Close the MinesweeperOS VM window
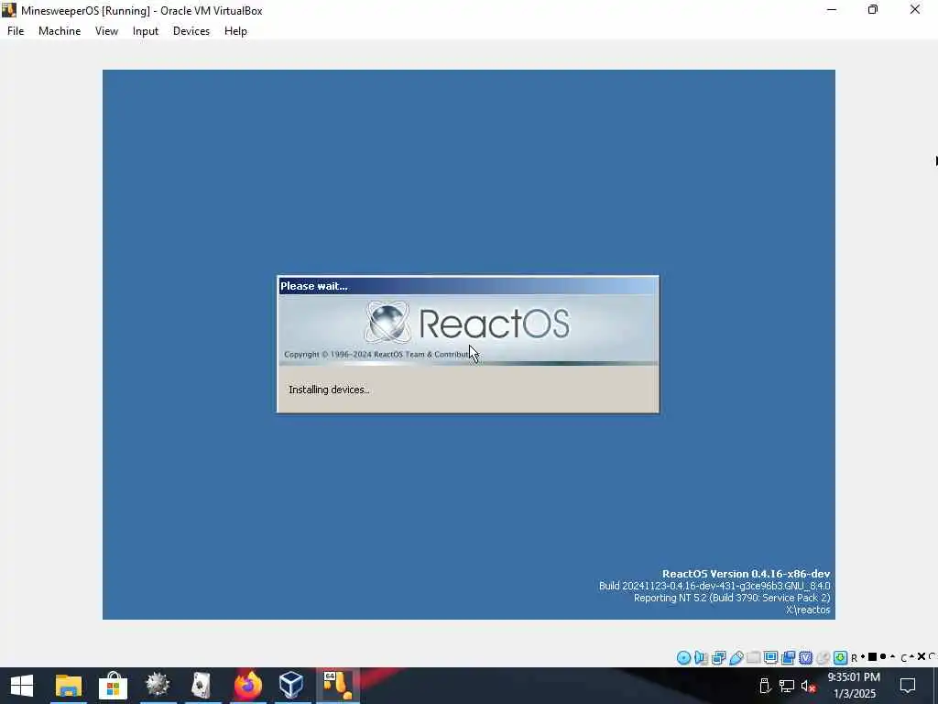The height and width of the screenshot is (704, 938). 915,10
